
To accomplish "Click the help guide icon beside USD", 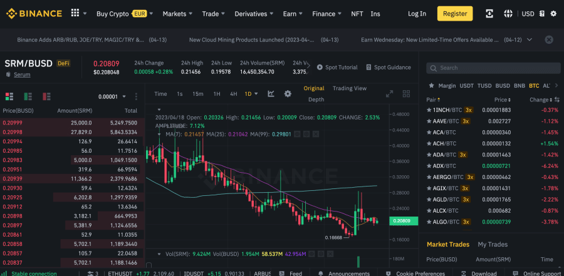I will pyautogui.click(x=541, y=14).
